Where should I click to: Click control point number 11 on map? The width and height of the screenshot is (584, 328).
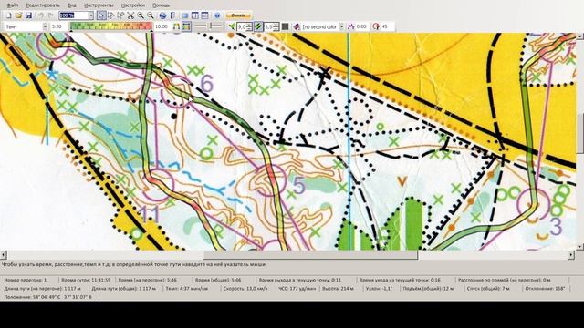click(x=150, y=215)
